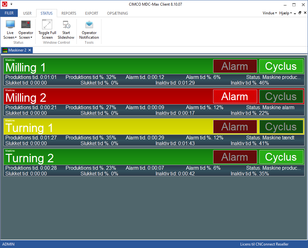Expand the Vindue dropdown menu
This screenshot has height=248, width=308.
pyautogui.click(x=270, y=13)
